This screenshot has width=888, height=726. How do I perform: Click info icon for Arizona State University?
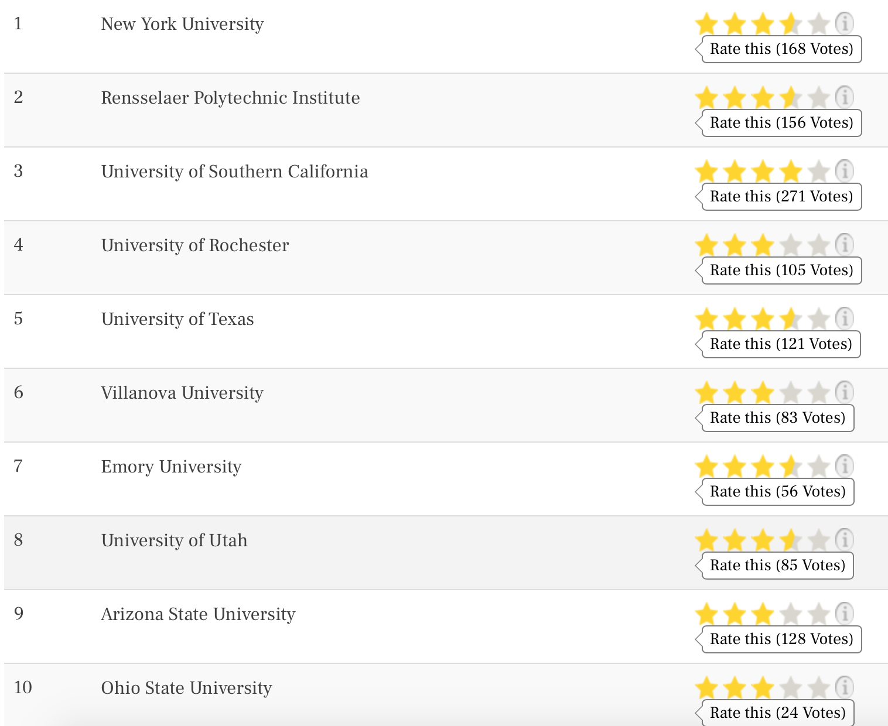click(844, 614)
